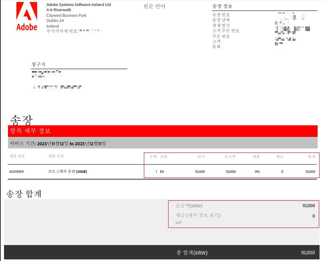Click the '세율' tax rate column header
Image resolution: width=324 pixels, height=261 pixels.
tap(256, 156)
